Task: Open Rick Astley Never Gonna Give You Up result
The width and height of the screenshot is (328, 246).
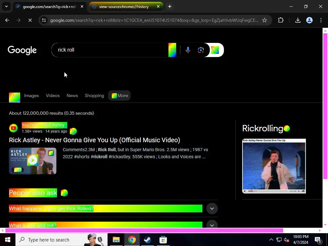Action: coord(94,140)
